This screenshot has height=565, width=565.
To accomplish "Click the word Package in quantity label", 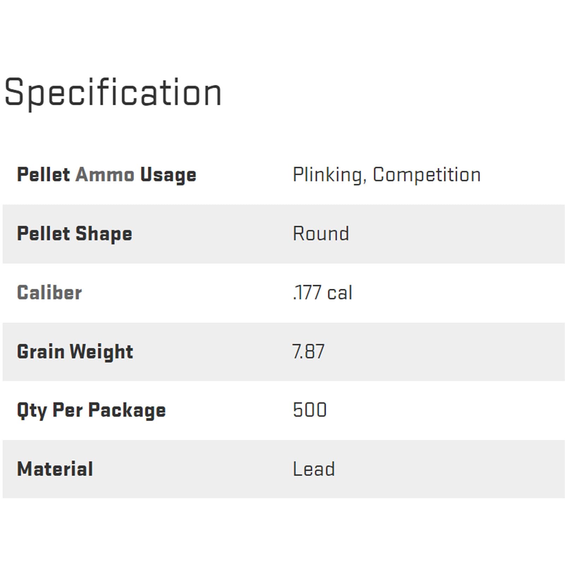I will tap(127, 411).
